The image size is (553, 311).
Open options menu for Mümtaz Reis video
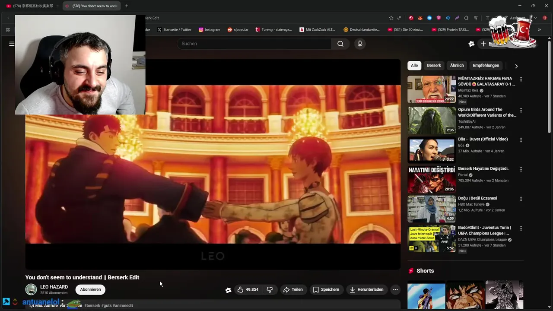coord(521,79)
